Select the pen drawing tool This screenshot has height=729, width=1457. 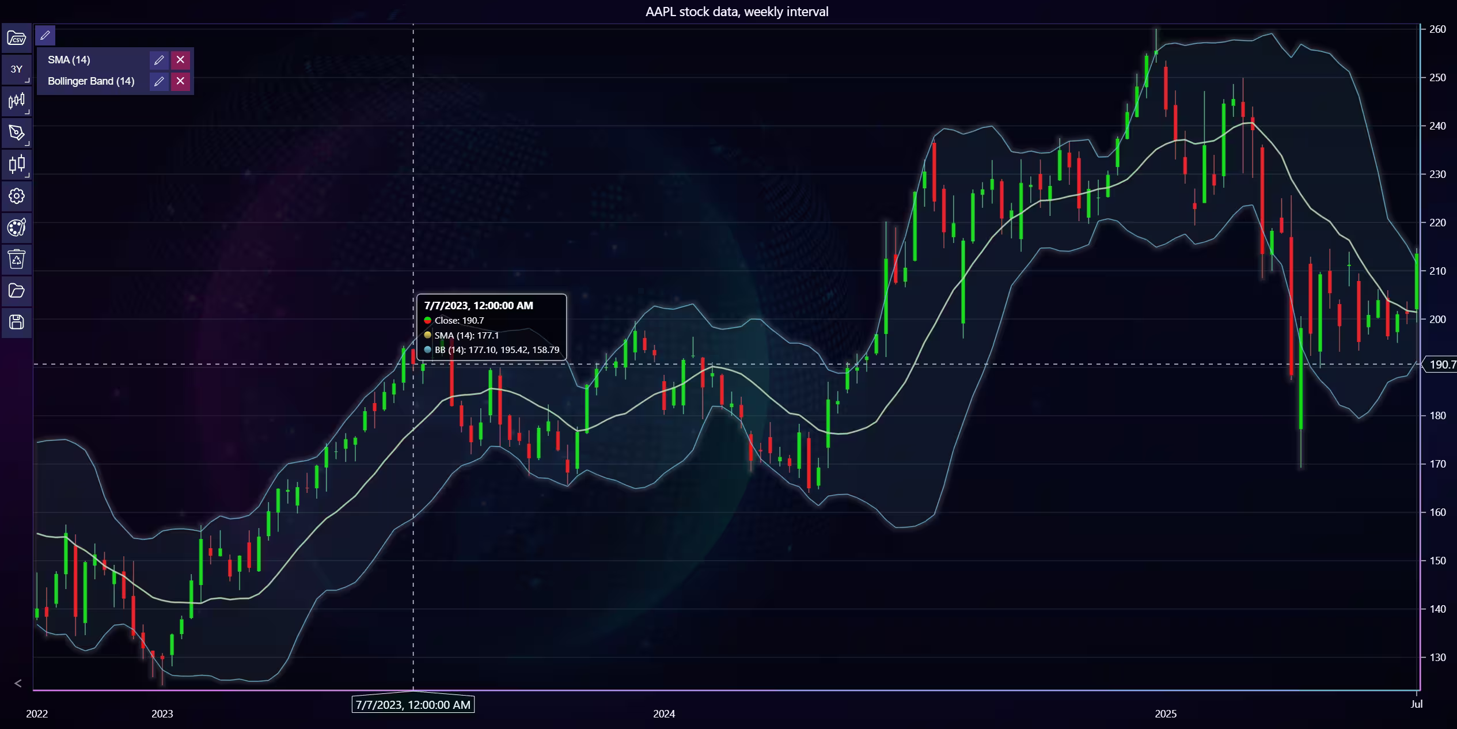(x=17, y=132)
